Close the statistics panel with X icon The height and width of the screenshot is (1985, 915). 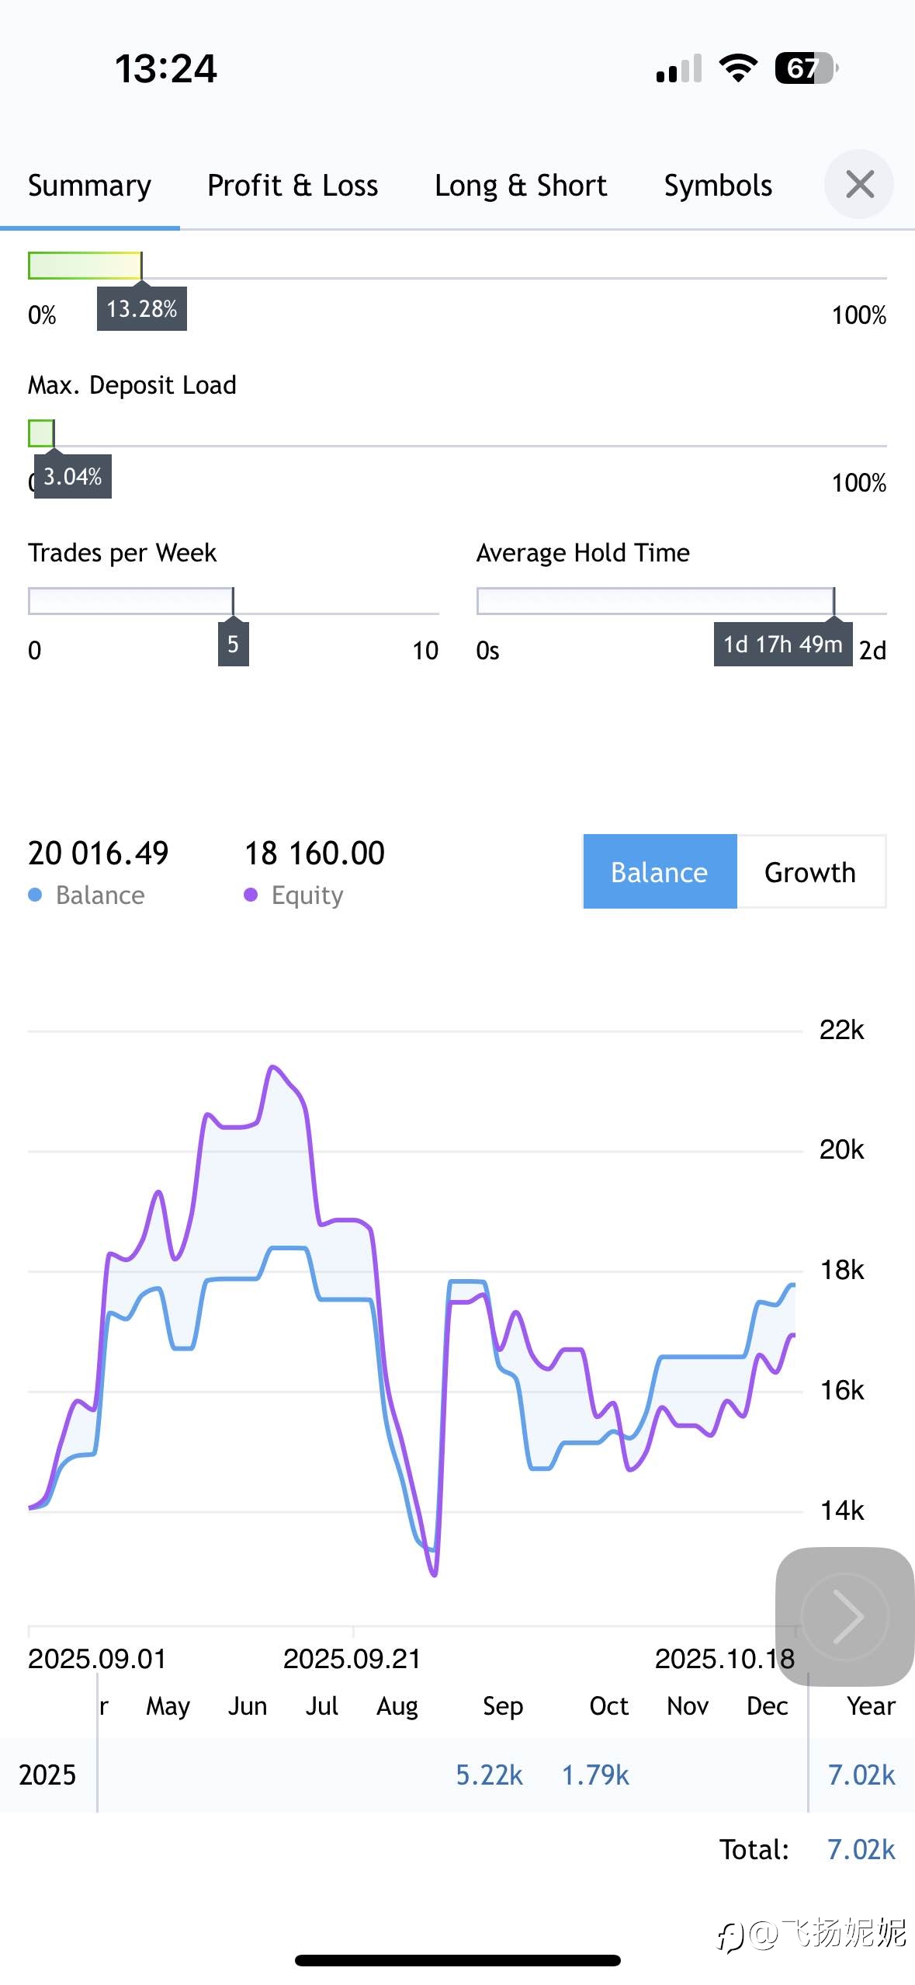point(859,185)
